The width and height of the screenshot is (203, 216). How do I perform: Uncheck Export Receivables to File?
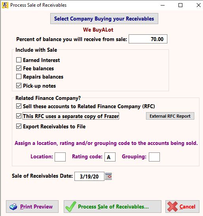19,126
